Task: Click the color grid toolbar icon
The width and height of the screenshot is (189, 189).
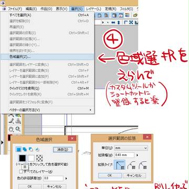Action: pos(127,15)
